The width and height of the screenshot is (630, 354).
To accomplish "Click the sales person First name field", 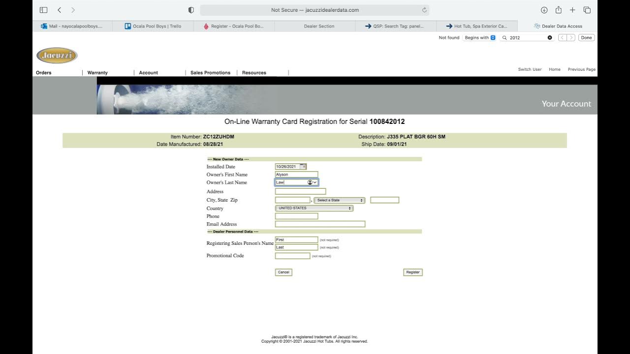I will (x=296, y=239).
